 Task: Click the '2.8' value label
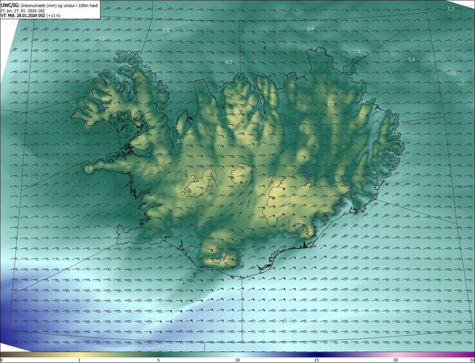pyautogui.click(x=331, y=103)
